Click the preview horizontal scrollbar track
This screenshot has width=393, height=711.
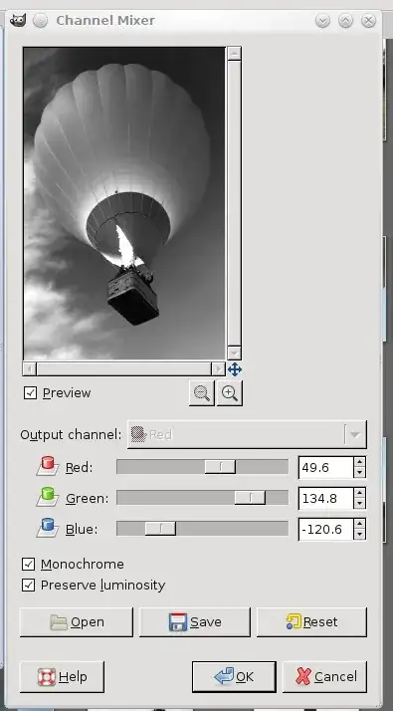[124, 368]
